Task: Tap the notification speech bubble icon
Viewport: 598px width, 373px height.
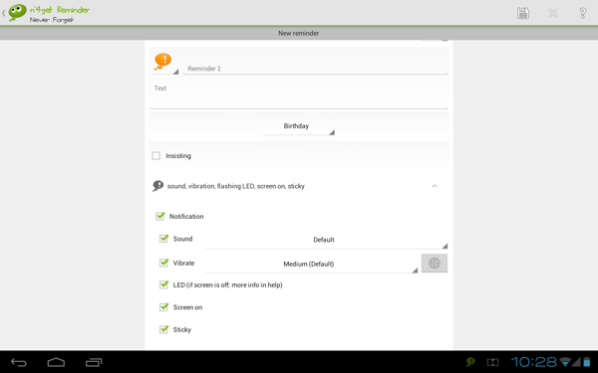Action: tap(157, 186)
